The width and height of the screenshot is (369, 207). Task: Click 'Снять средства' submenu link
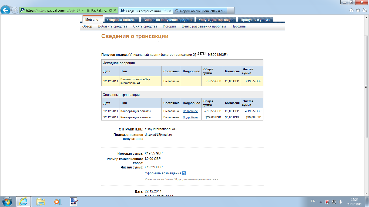[x=145, y=26]
